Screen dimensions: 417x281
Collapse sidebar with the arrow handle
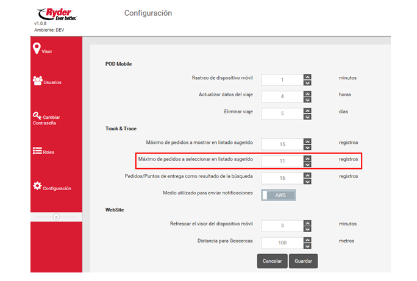56,216
